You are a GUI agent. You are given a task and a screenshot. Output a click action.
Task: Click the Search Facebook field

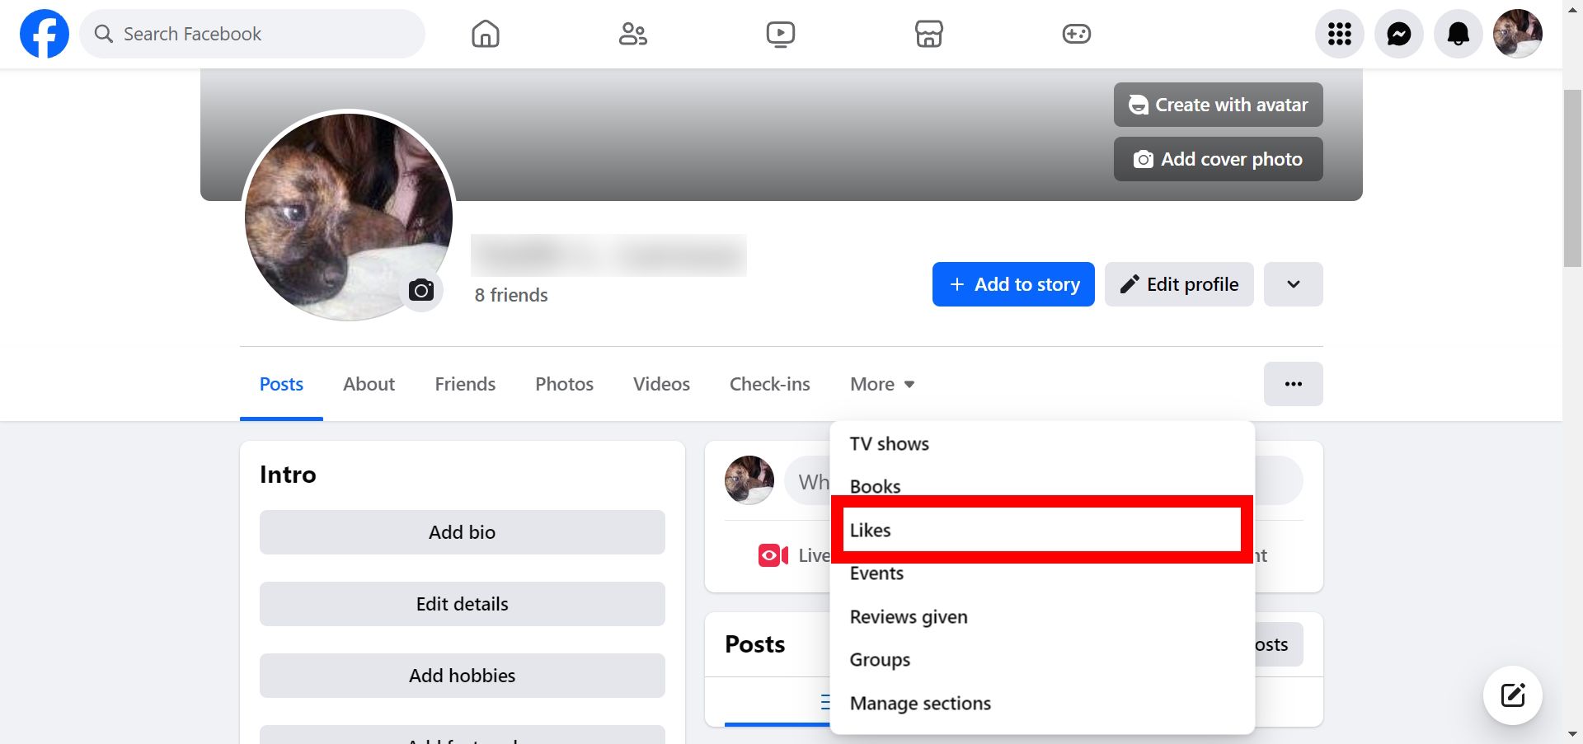pos(252,34)
